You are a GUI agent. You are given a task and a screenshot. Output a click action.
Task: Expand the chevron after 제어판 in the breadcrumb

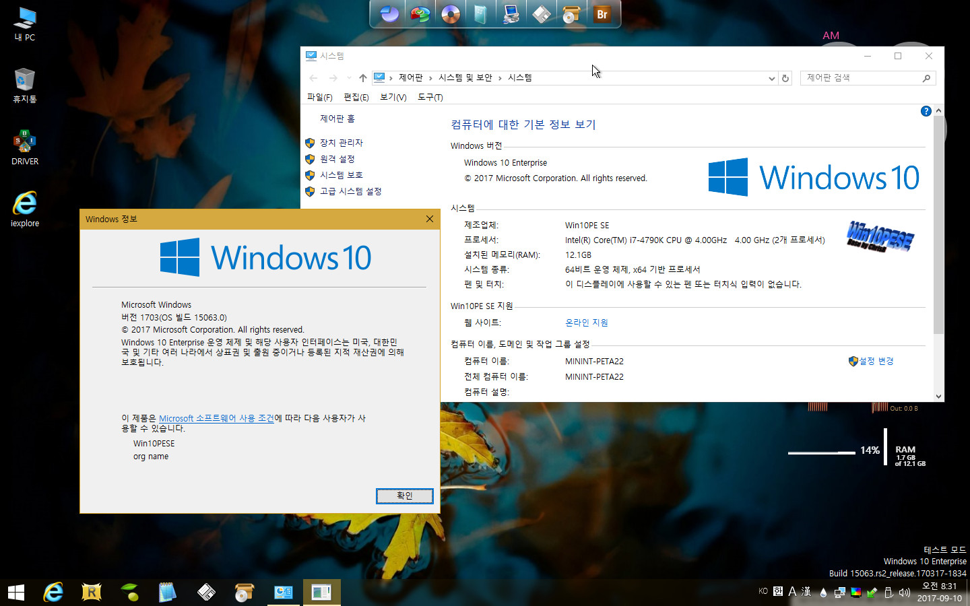[x=430, y=78]
